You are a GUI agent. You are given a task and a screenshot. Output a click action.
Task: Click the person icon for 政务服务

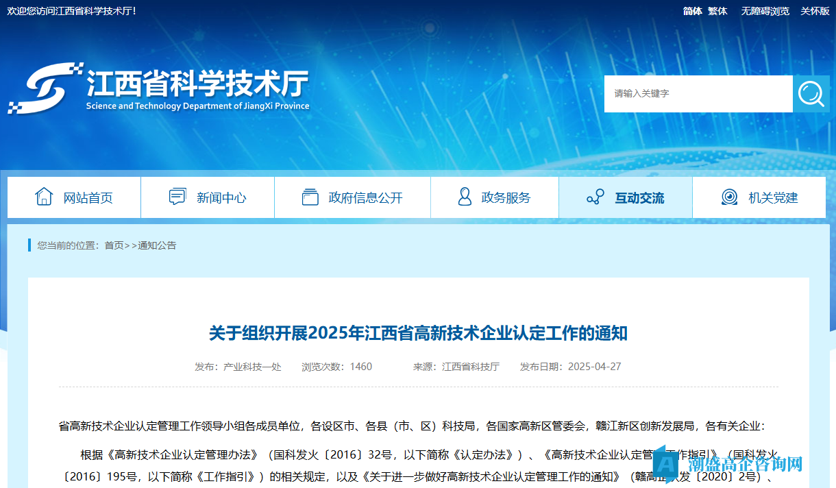tap(465, 197)
